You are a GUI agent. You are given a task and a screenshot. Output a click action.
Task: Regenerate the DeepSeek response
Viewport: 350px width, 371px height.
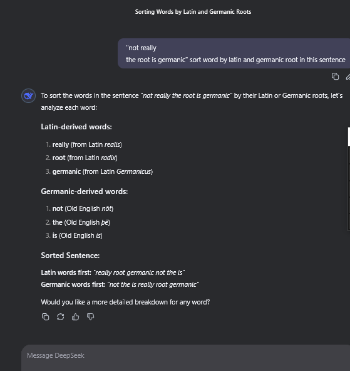[60, 316]
